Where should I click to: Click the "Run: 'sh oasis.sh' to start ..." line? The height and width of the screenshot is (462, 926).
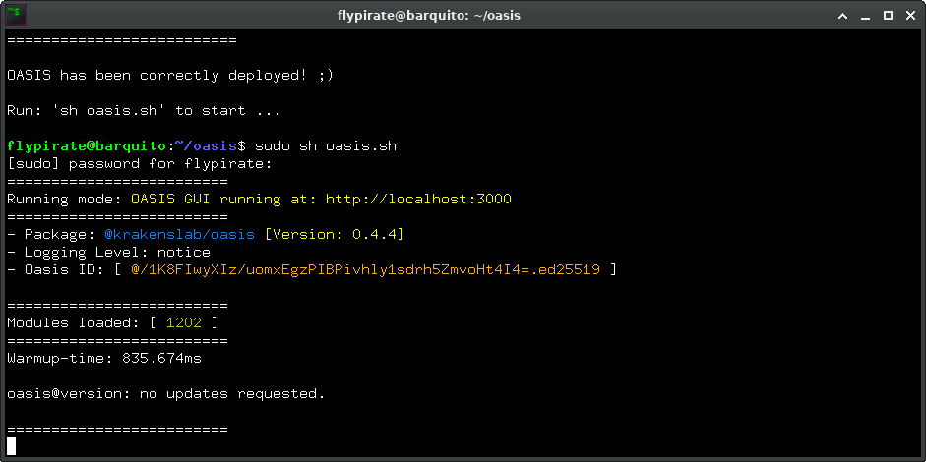coord(144,110)
